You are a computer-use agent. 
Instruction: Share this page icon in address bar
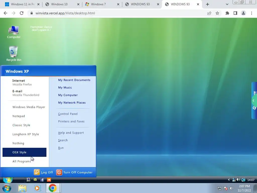209,13
